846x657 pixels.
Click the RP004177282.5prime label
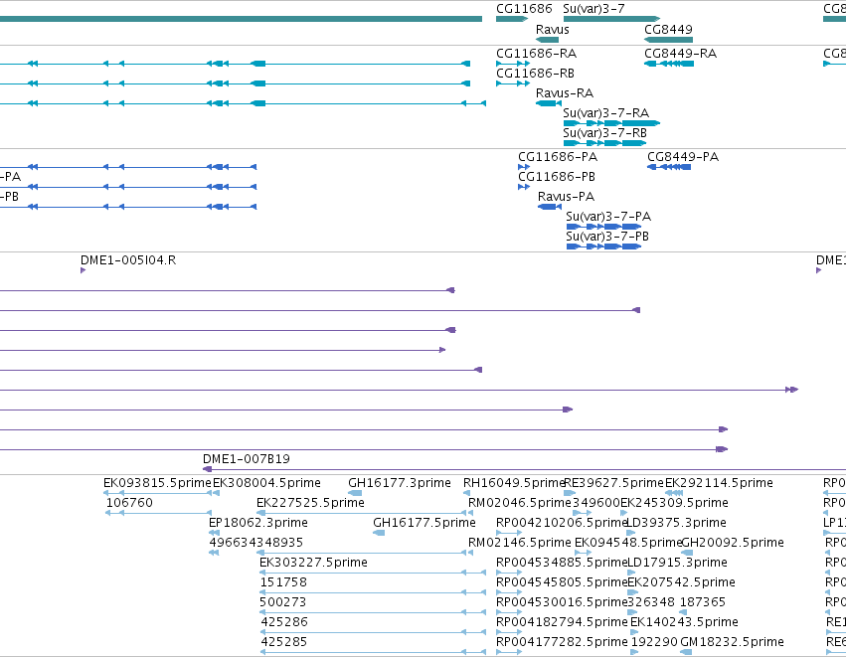(562, 642)
